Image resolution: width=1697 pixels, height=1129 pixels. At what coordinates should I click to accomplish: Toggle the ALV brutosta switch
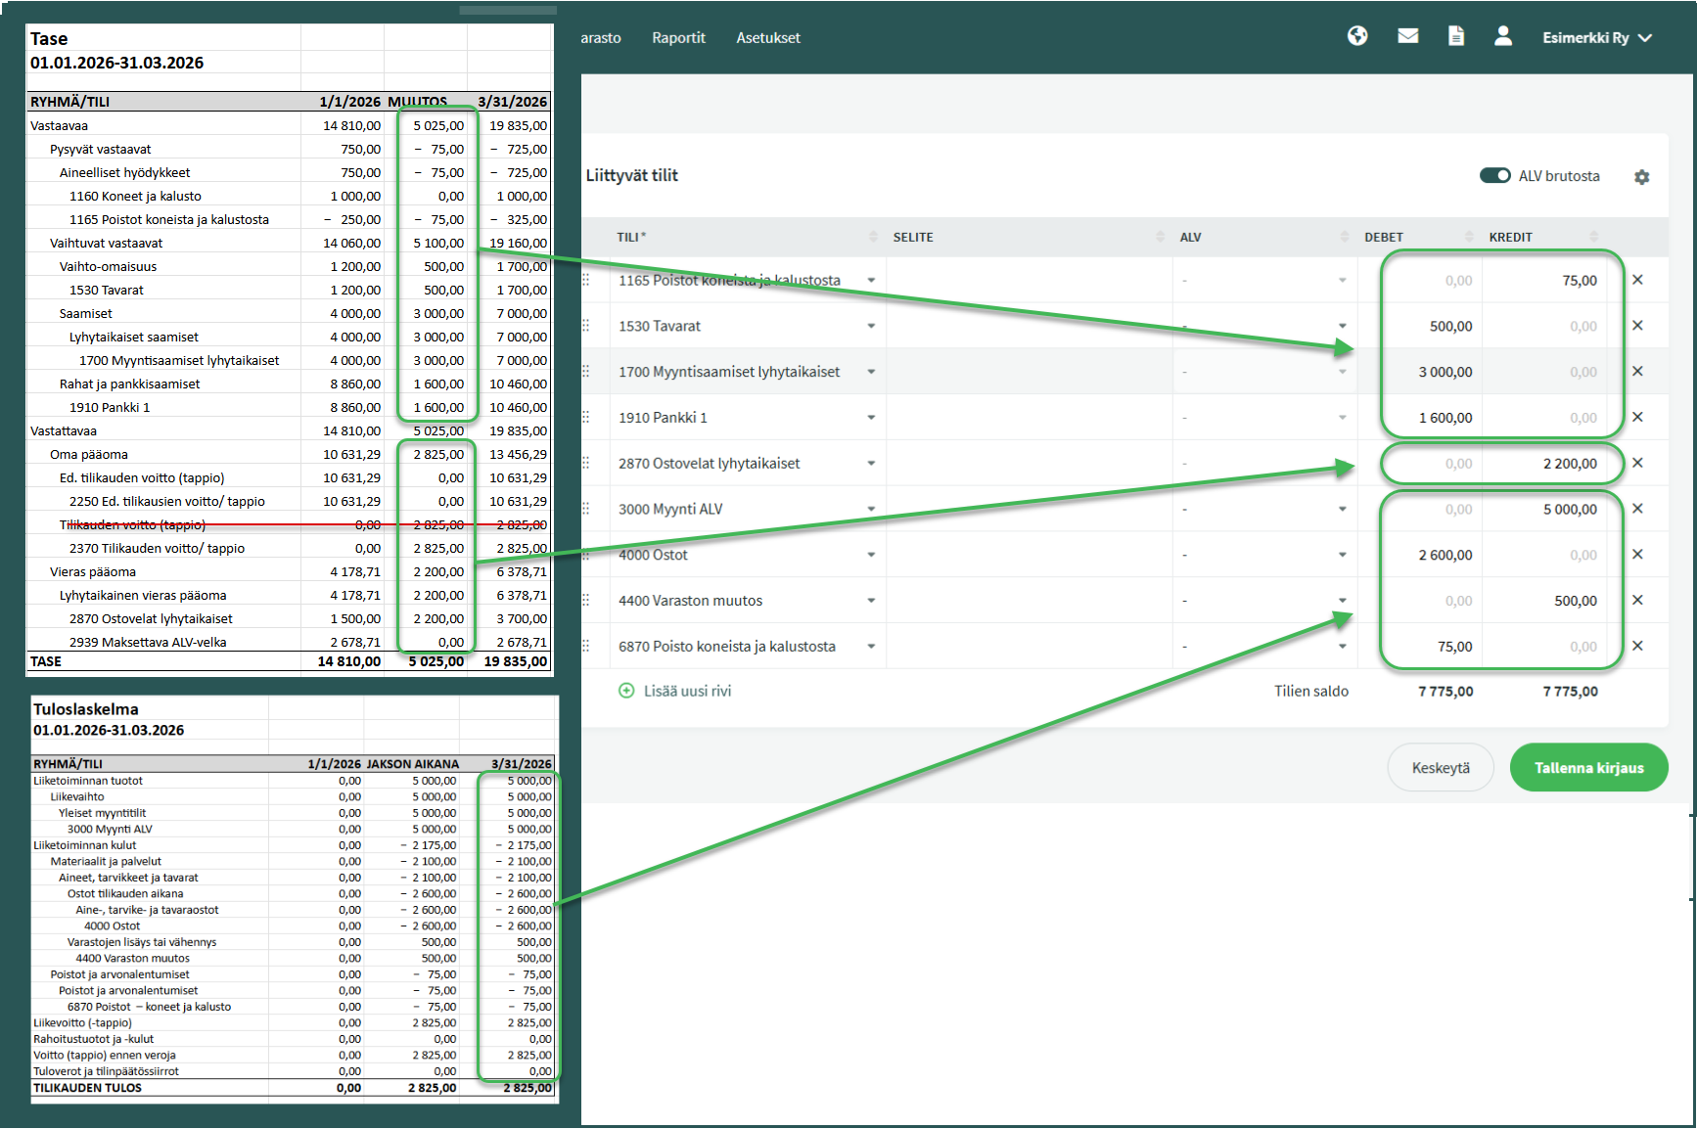point(1494,176)
